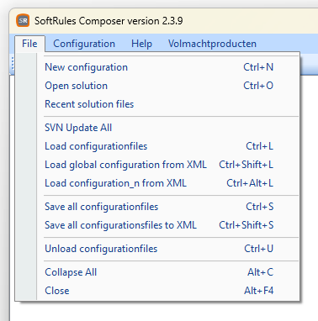Open the Volmachtproducten menu

(212, 44)
